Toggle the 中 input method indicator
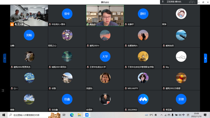The image size is (210, 118). [183, 115]
